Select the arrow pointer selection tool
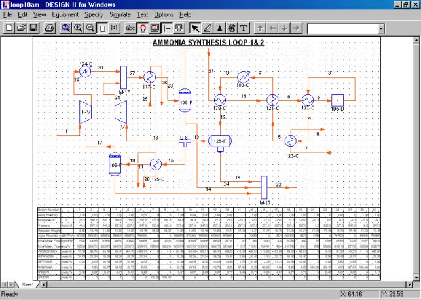This screenshot has width=421, height=300. 197,29
